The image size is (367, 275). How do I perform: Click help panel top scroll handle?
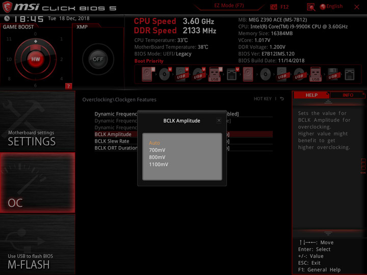click(328, 101)
